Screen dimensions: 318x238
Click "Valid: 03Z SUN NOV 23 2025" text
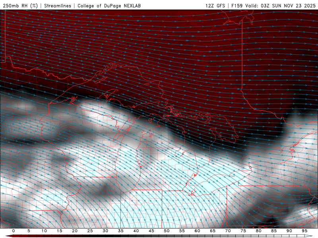coord(281,6)
